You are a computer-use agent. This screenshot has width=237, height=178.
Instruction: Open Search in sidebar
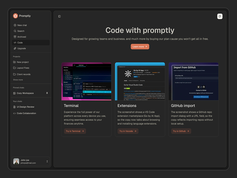point(31,31)
